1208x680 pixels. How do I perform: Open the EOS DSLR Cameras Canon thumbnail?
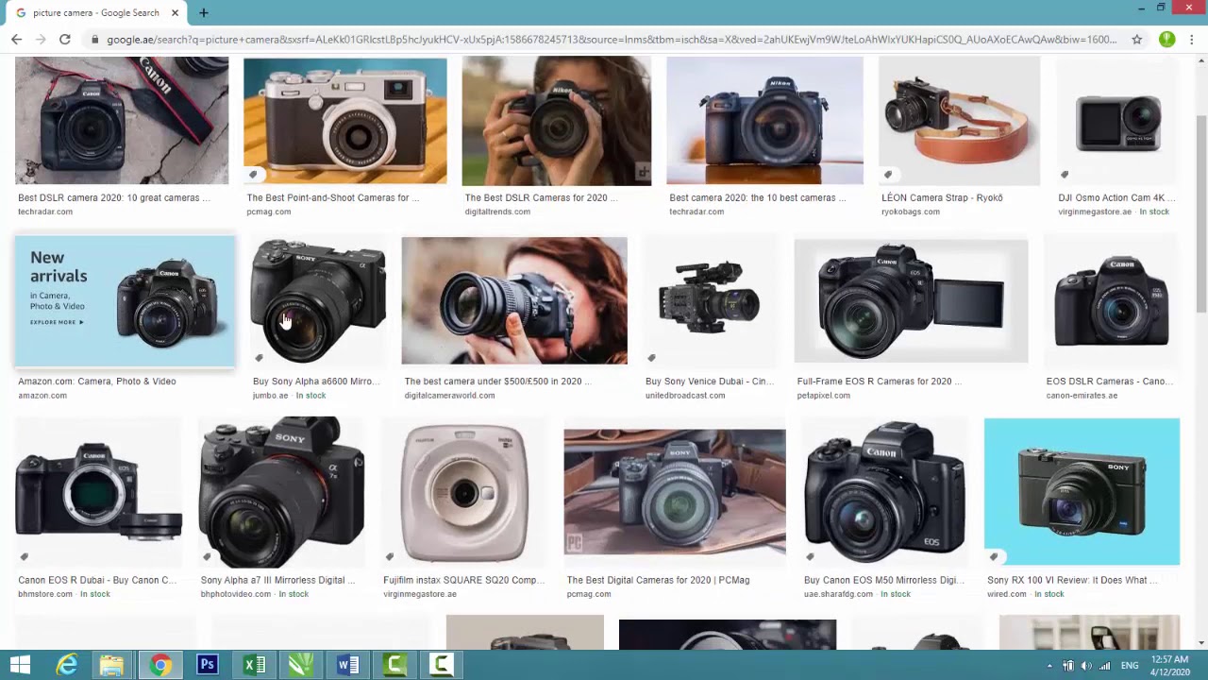pos(1111,300)
